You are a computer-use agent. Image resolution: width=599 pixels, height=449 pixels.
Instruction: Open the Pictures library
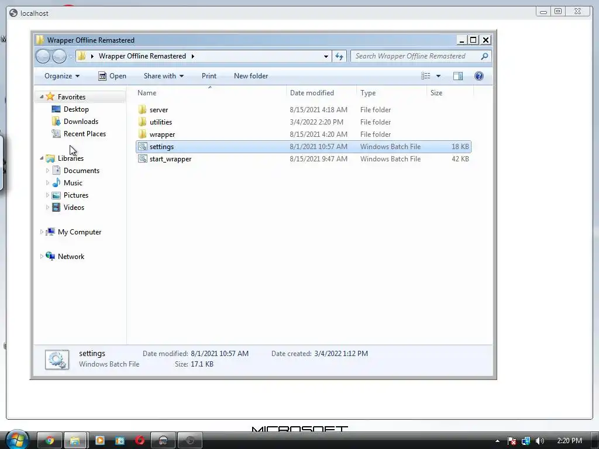coord(75,195)
